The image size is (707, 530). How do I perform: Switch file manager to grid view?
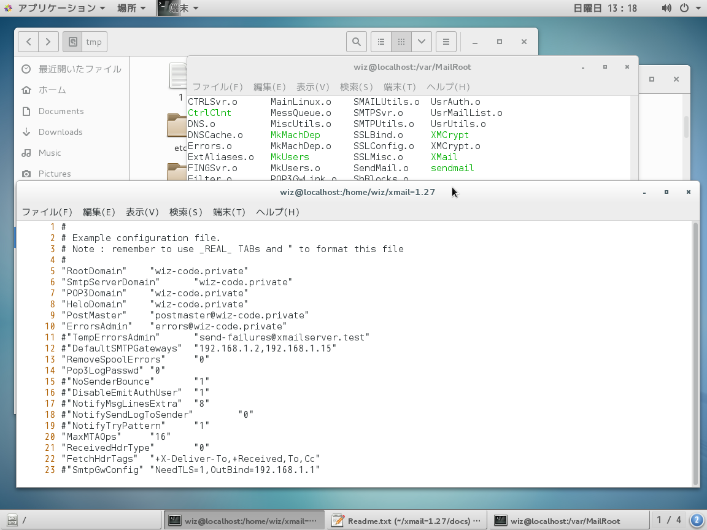click(x=401, y=42)
